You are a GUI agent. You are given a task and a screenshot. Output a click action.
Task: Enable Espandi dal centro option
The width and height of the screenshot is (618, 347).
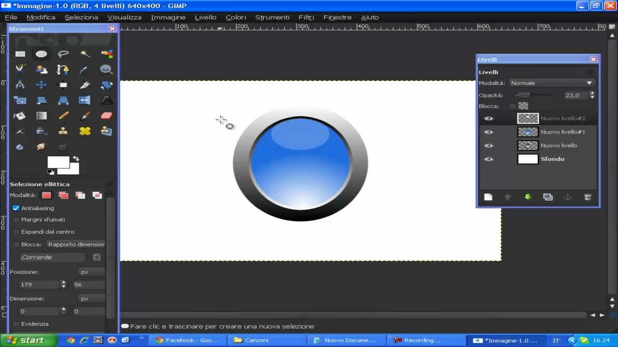point(16,232)
